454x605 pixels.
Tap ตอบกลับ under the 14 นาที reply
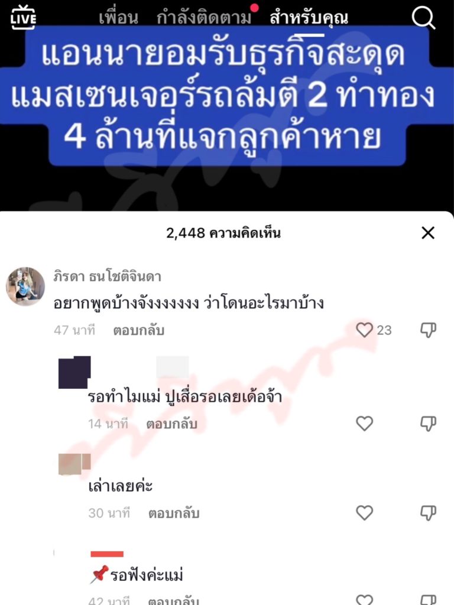(x=172, y=424)
